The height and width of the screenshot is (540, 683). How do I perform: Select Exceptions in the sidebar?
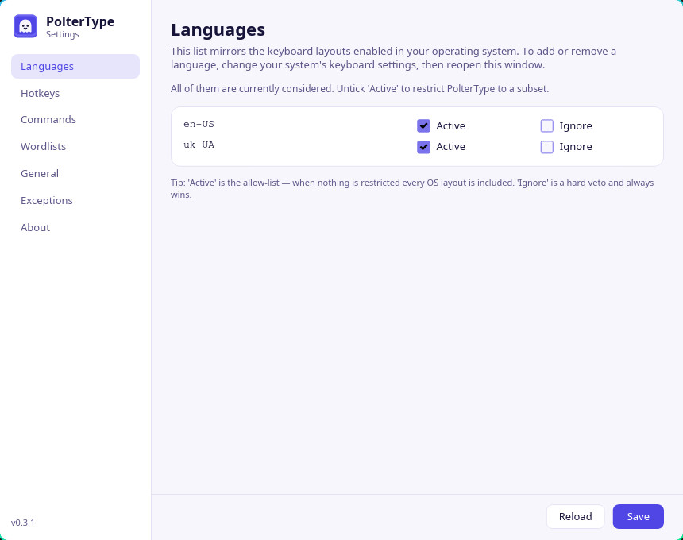75,200
